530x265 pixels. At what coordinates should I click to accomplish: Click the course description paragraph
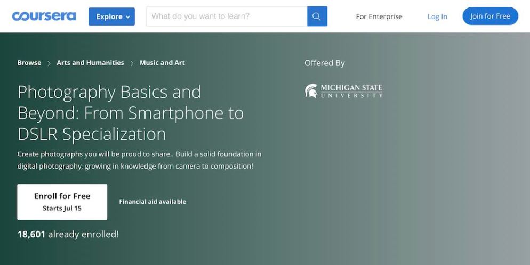(x=139, y=160)
